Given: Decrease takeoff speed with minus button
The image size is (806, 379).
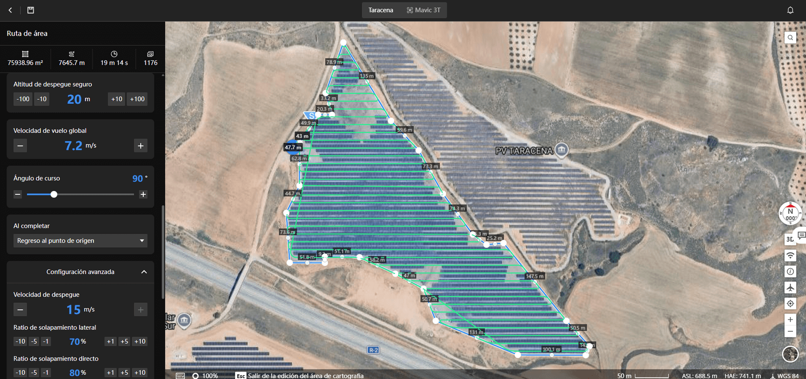Looking at the screenshot, I should pyautogui.click(x=20, y=309).
